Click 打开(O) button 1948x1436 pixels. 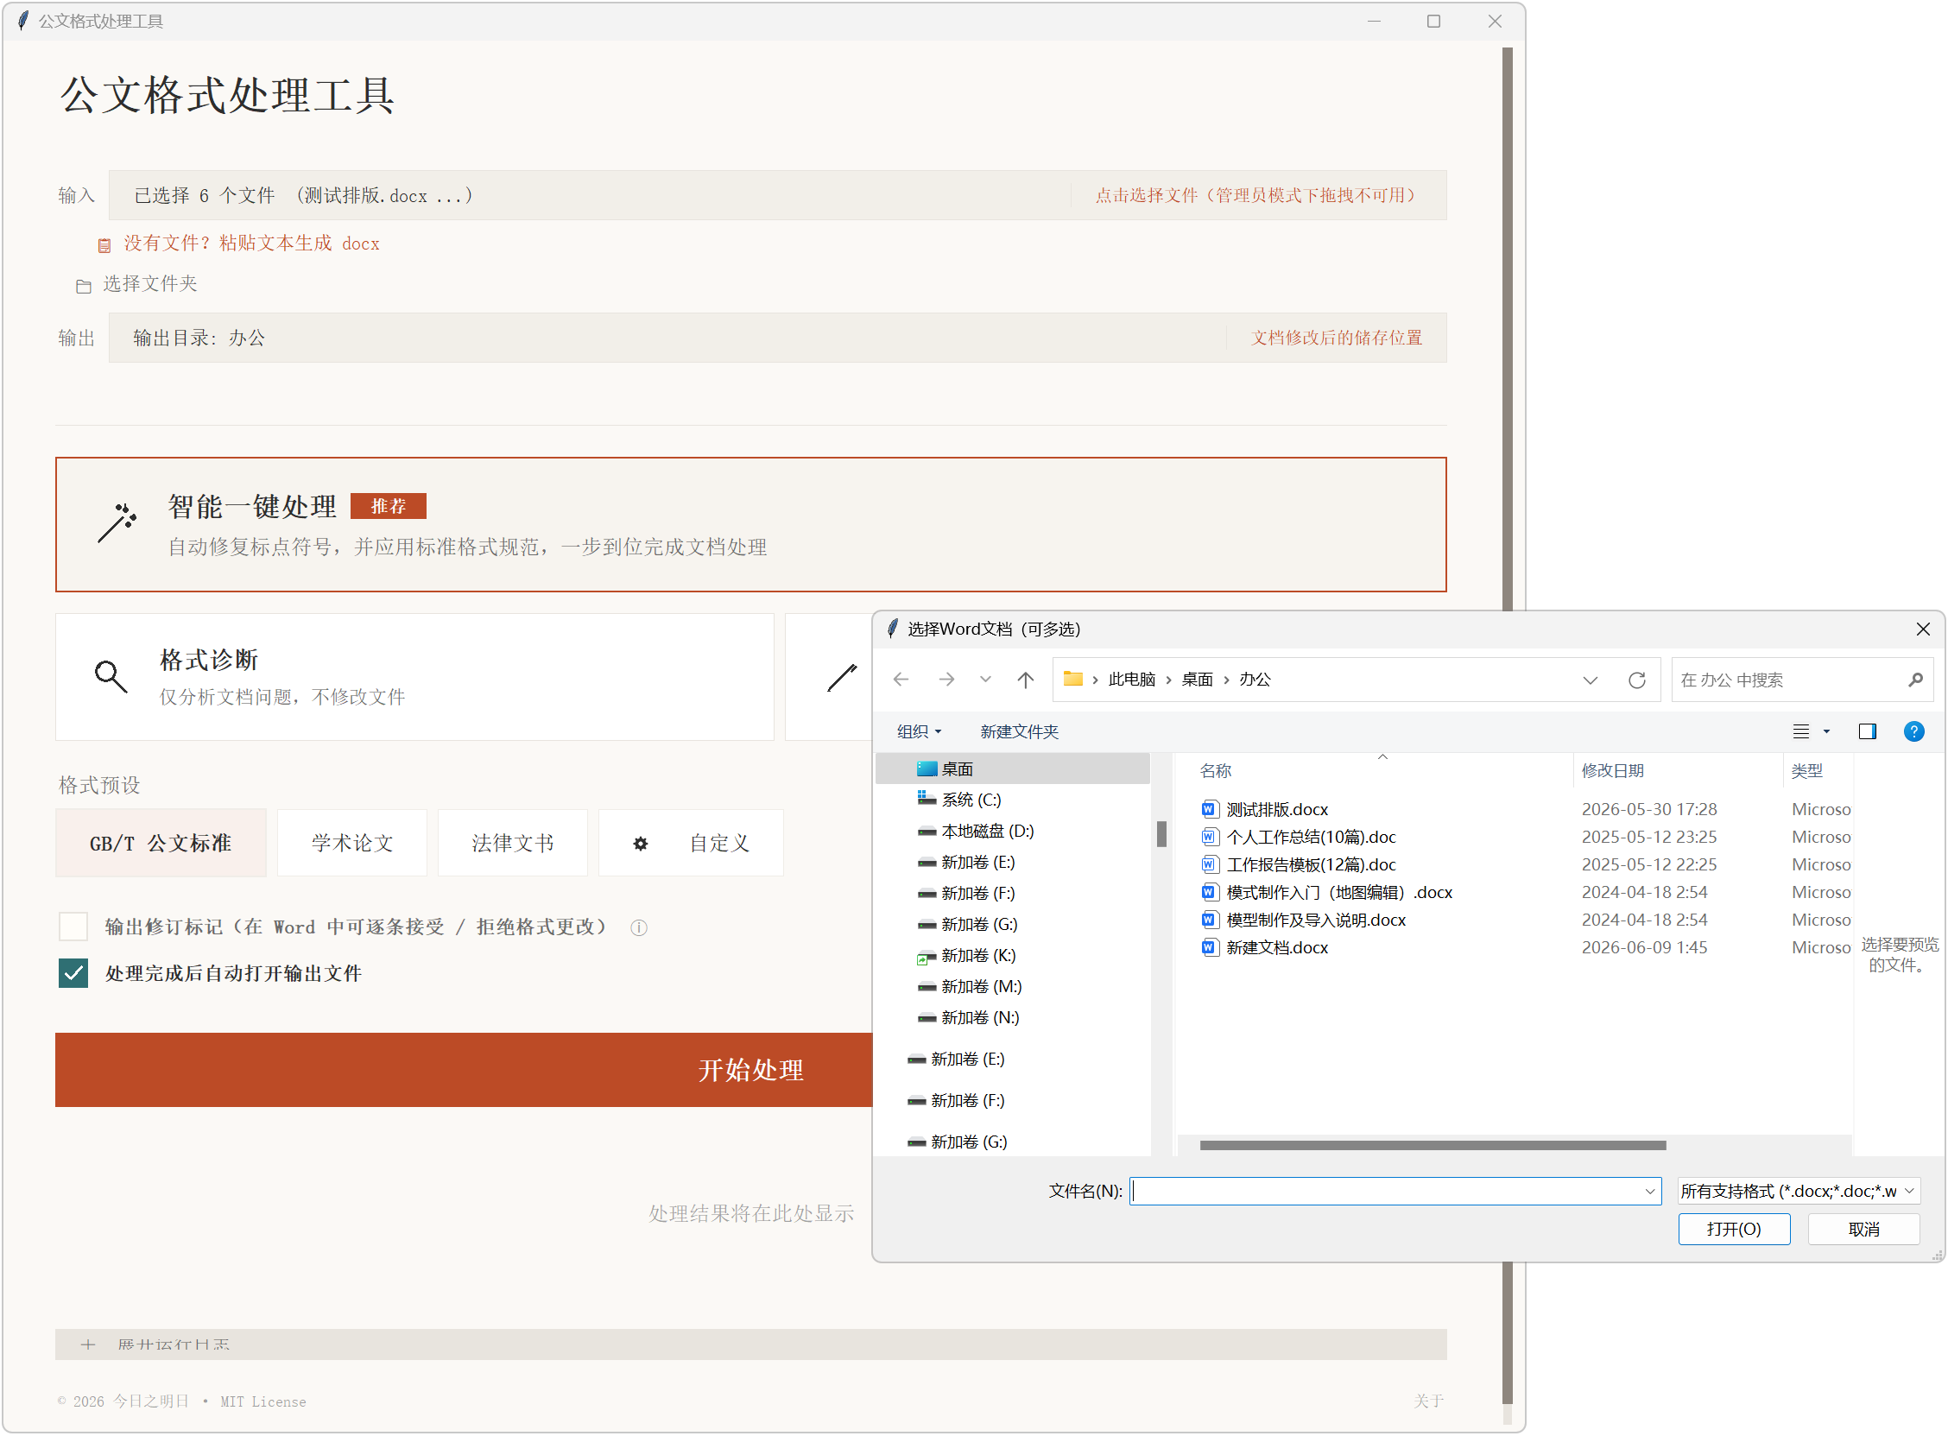(x=1733, y=1230)
